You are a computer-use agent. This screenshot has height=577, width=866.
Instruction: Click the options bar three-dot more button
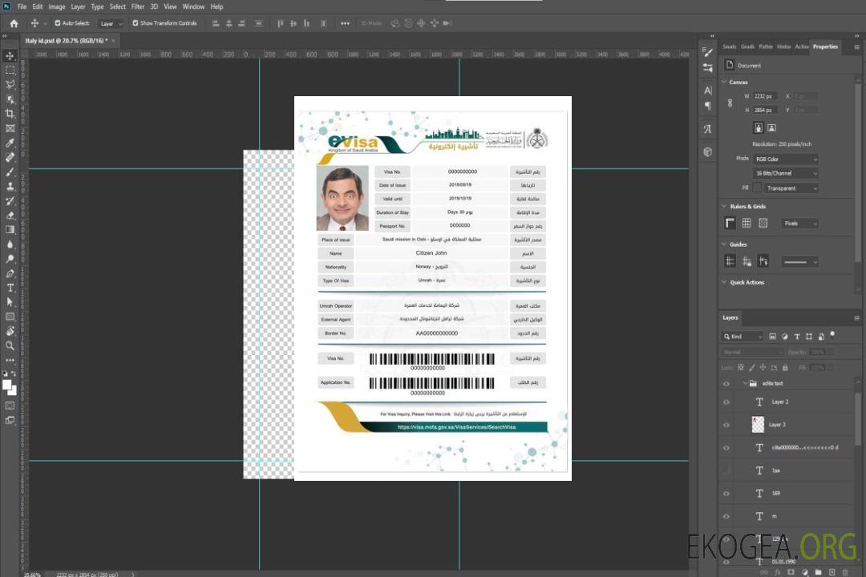(x=345, y=23)
